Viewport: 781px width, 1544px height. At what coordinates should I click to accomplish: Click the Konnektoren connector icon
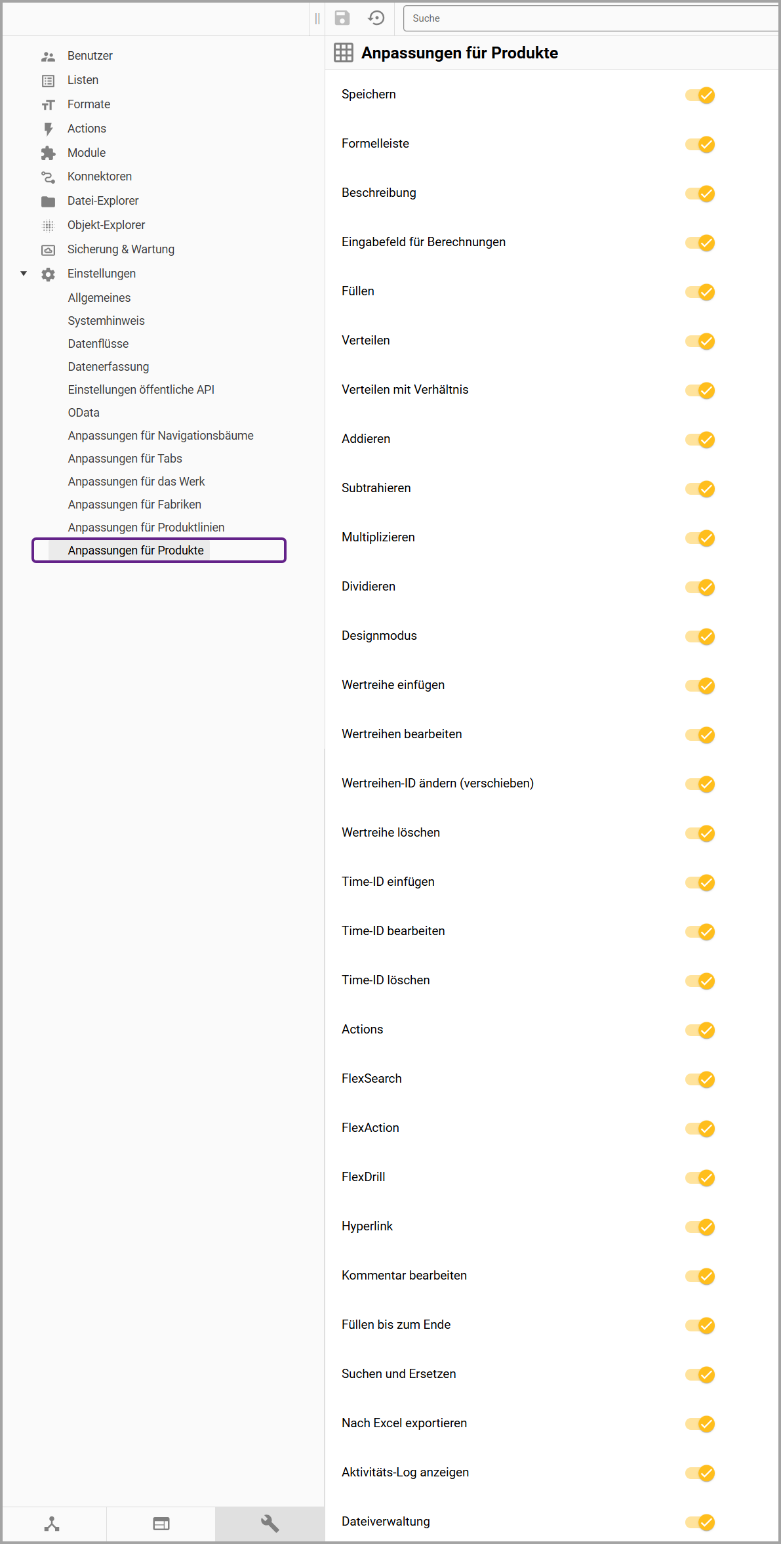tap(48, 177)
